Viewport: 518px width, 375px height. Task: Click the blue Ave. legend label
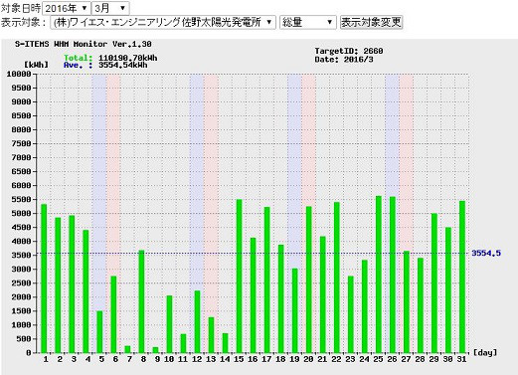pyautogui.click(x=78, y=65)
